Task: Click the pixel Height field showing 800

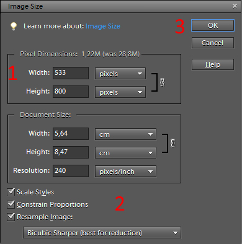Action: pyautogui.click(x=71, y=92)
